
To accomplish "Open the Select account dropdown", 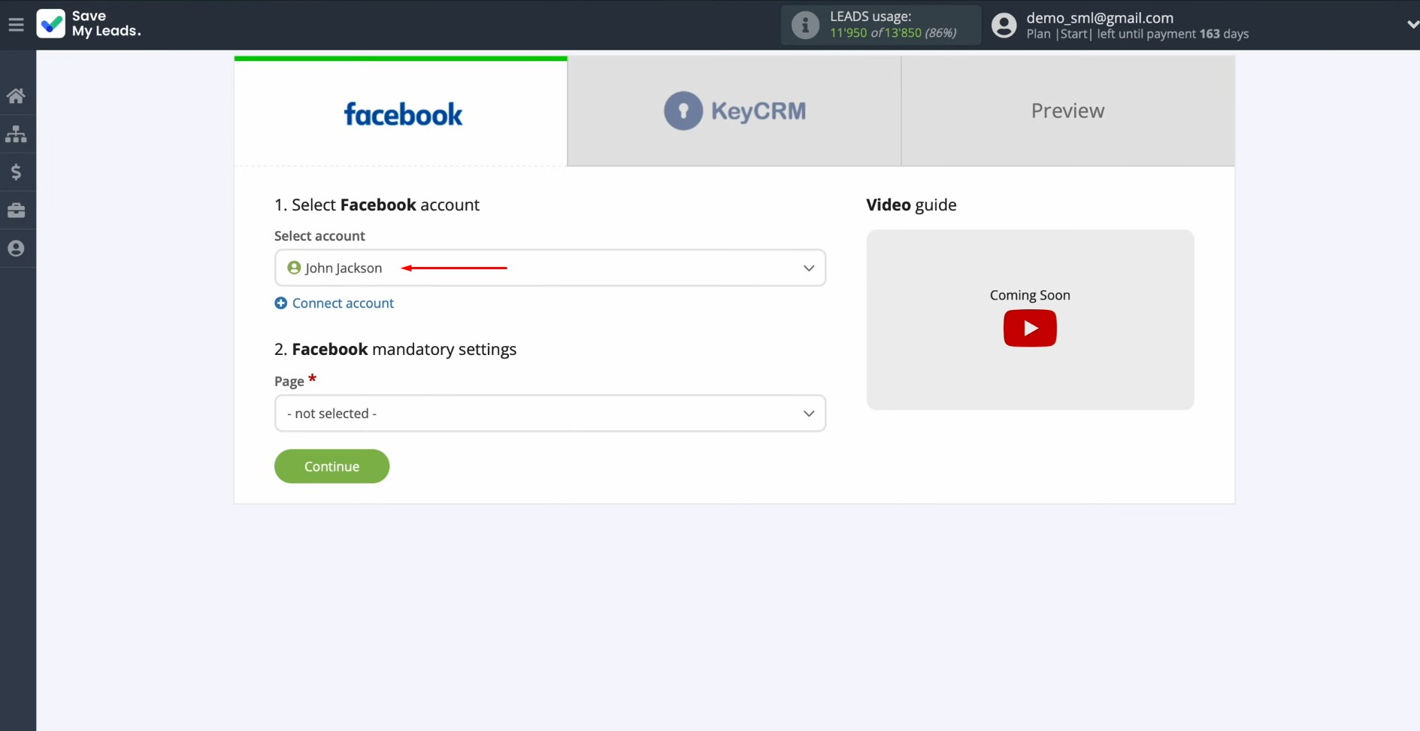I will (x=550, y=268).
